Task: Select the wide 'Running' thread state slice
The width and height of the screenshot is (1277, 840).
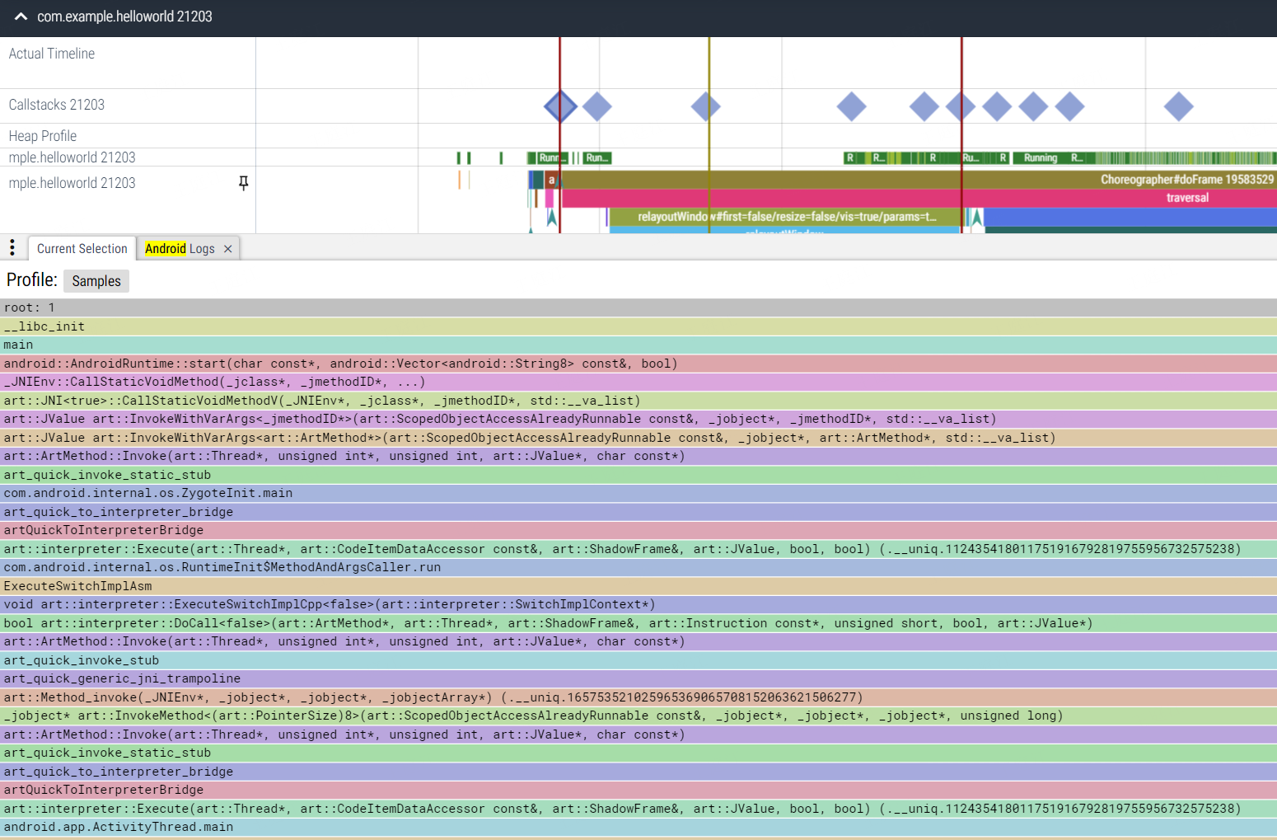Action: coord(1041,157)
